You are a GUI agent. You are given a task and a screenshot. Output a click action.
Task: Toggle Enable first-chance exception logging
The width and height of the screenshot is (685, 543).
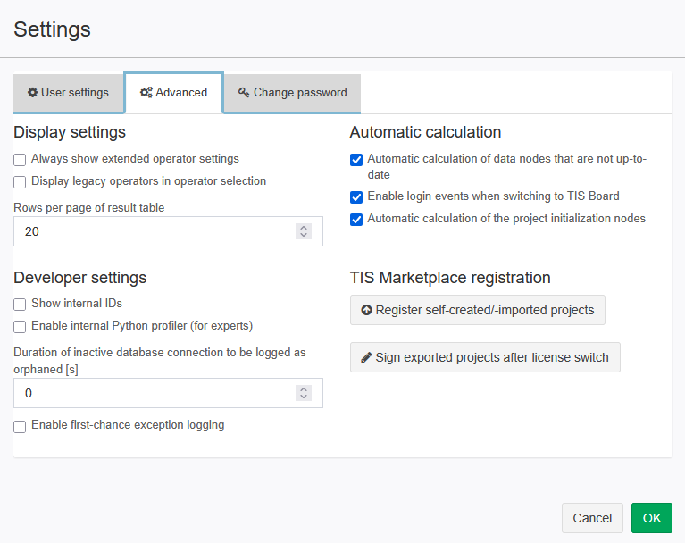click(x=20, y=427)
